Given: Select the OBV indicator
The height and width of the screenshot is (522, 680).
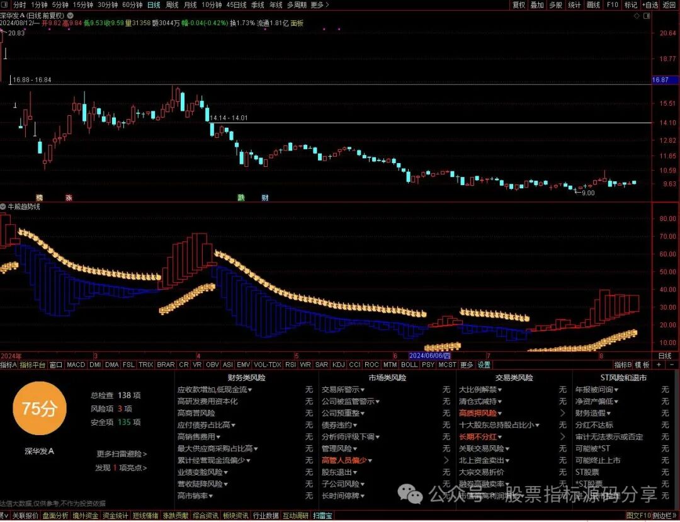Looking at the screenshot, I should [213, 365].
